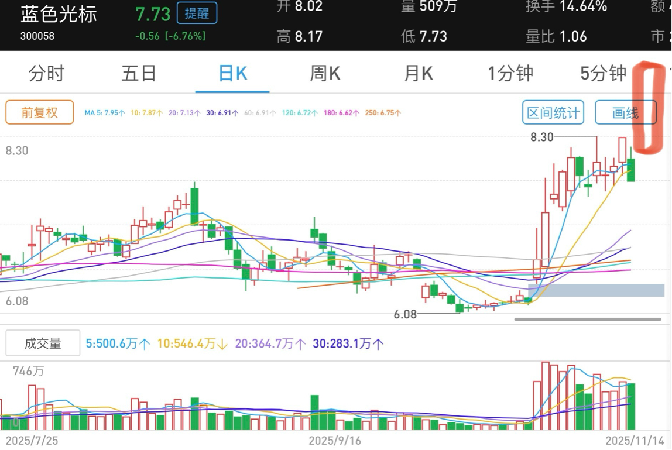Click the MA 20: 7.13 label
This screenshot has height=450, width=672.
pyautogui.click(x=184, y=113)
